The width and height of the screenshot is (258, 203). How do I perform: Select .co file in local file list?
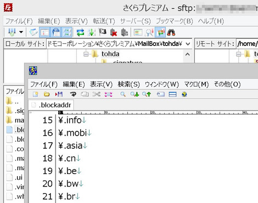point(15,149)
